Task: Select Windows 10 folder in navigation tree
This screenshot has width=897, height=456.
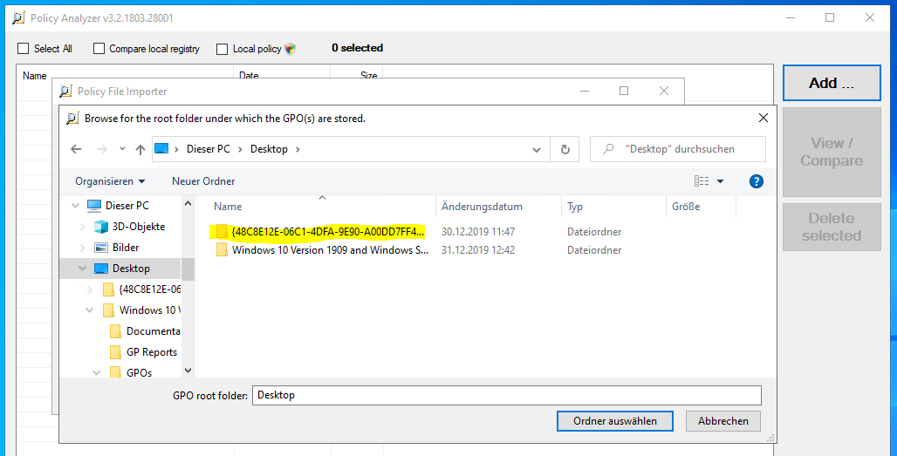Action: (149, 310)
